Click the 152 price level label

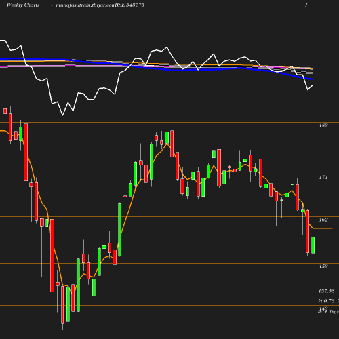tap(323, 266)
